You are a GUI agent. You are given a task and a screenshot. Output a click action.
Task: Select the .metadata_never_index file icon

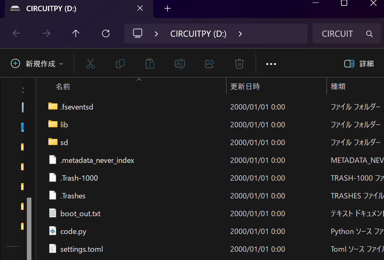52,160
